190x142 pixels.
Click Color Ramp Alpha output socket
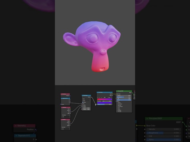click(x=113, y=96)
